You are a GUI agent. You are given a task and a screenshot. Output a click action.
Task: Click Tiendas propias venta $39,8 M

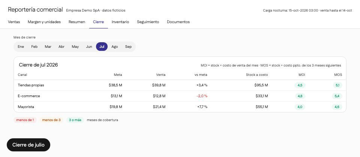[159, 85]
